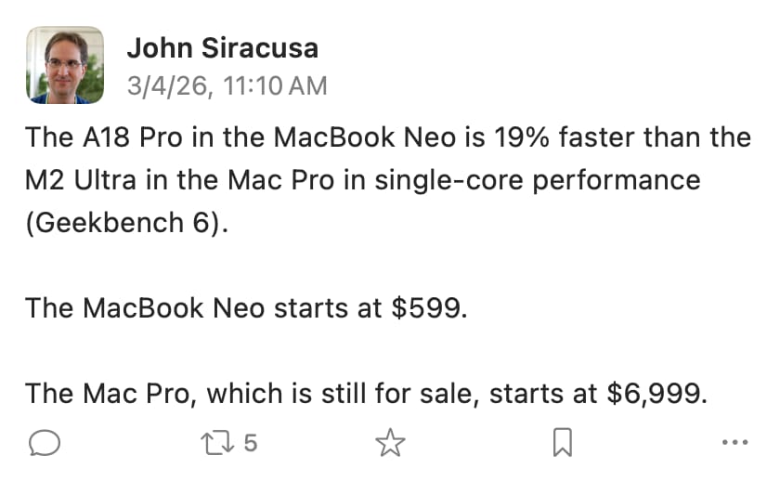The width and height of the screenshot is (780, 481).
Task: Open John Siracusa's avatar photo
Action: click(65, 65)
